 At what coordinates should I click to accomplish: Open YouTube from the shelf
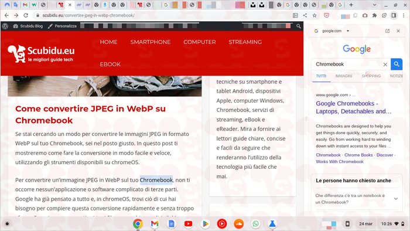tap(188, 224)
